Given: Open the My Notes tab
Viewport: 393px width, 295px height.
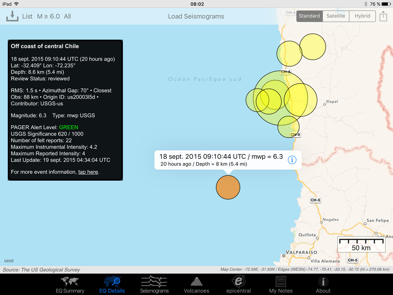Looking at the screenshot, I should pos(281,285).
